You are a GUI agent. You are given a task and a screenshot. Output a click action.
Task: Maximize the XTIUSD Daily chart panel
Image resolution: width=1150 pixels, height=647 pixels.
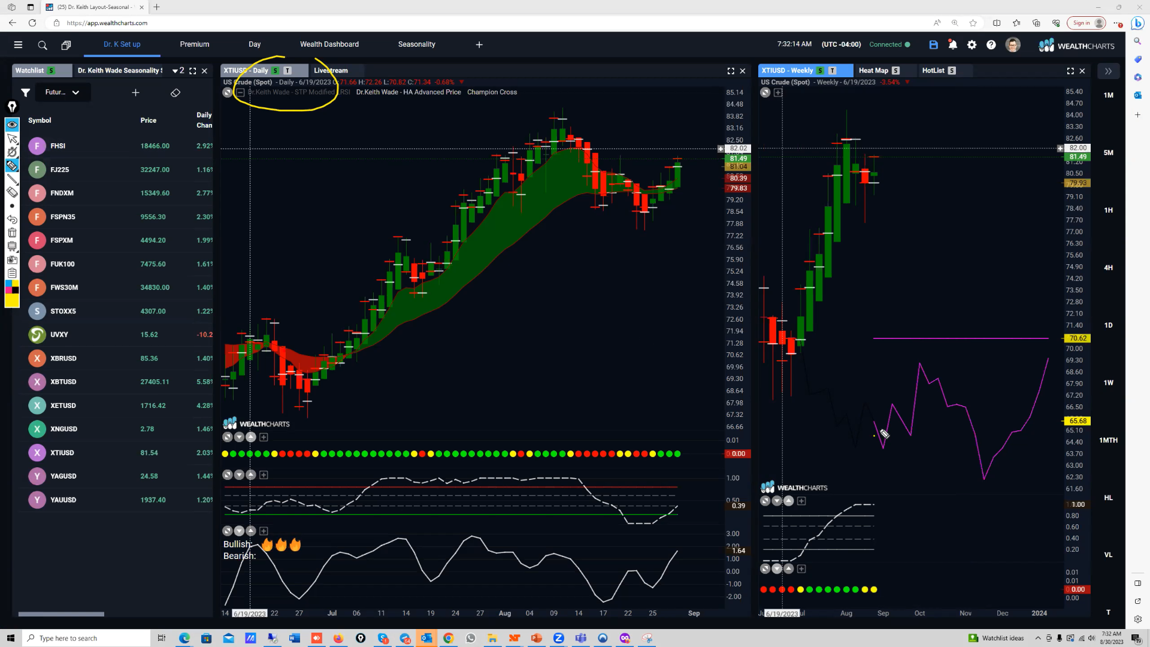pyautogui.click(x=731, y=71)
